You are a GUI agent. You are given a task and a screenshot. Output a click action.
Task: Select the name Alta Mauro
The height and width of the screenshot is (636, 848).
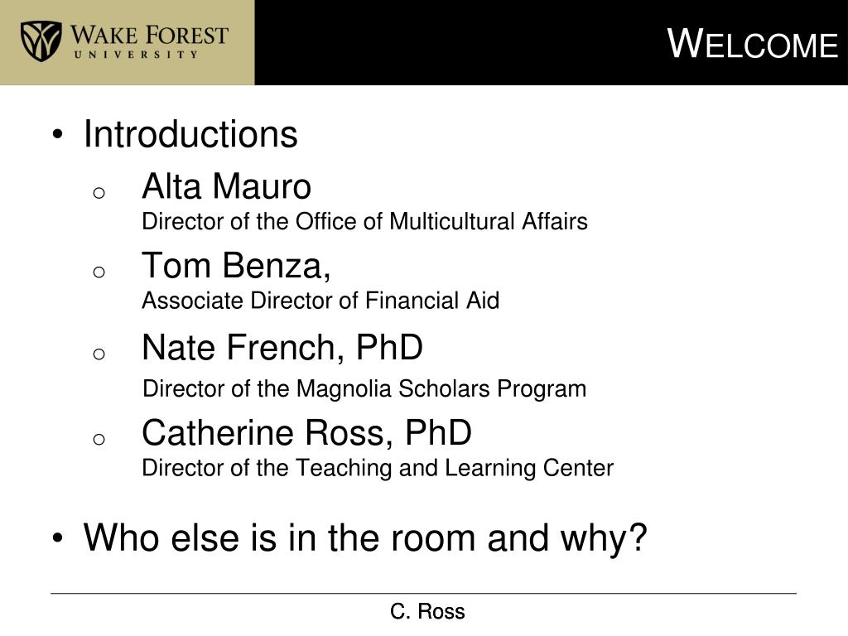coord(227,186)
